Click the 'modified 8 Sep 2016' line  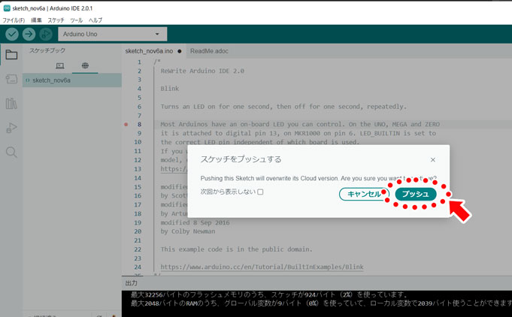pyautogui.click(x=195, y=222)
